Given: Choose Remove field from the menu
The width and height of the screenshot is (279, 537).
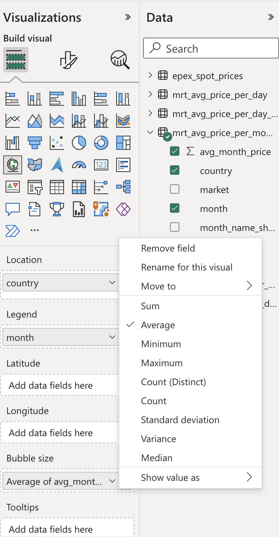Looking at the screenshot, I should 168,248.
